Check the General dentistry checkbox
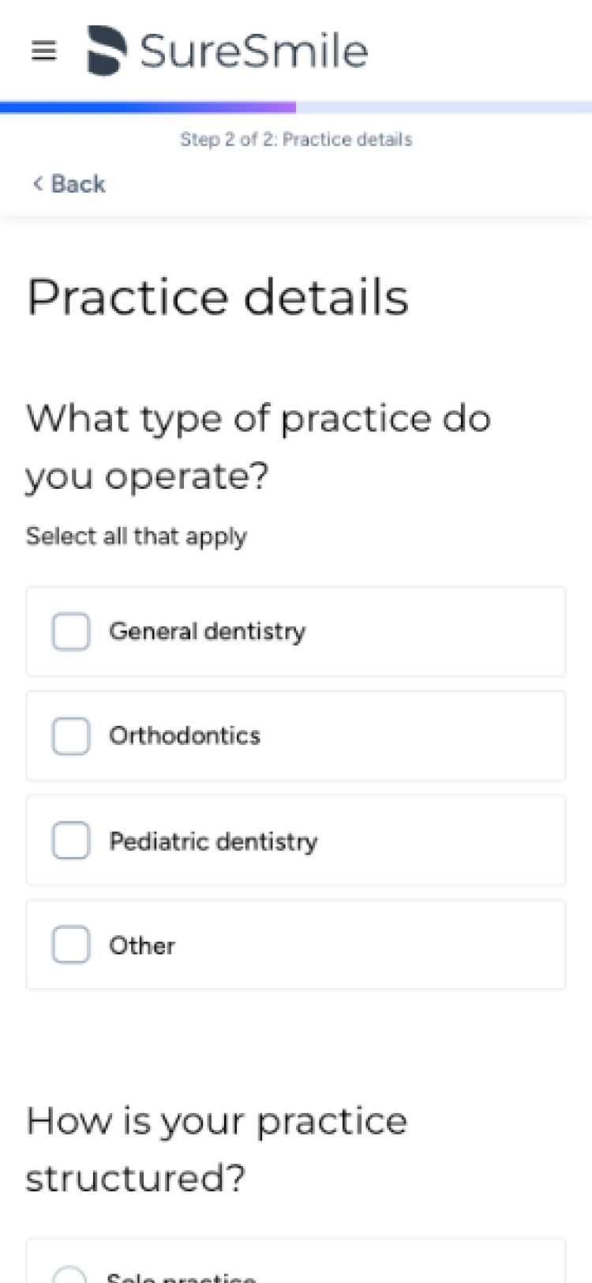This screenshot has height=1283, width=592. pyautogui.click(x=71, y=632)
